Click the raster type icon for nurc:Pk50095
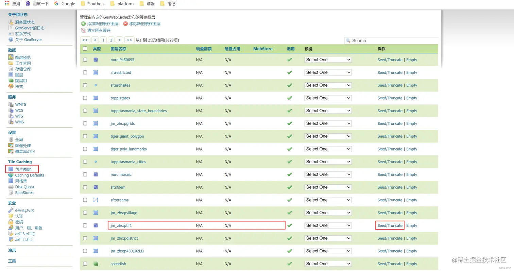The width and height of the screenshot is (514, 271). tap(96, 60)
